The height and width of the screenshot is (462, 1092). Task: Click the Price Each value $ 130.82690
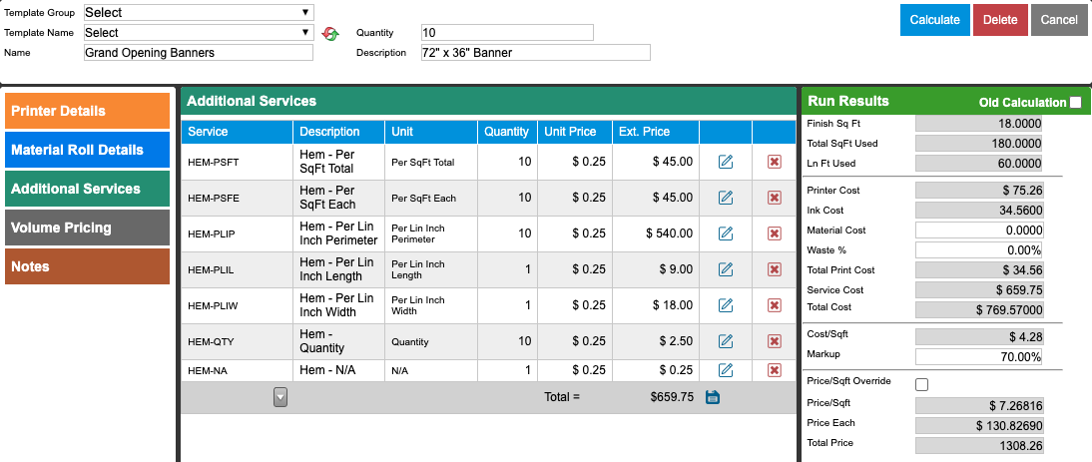(x=979, y=426)
